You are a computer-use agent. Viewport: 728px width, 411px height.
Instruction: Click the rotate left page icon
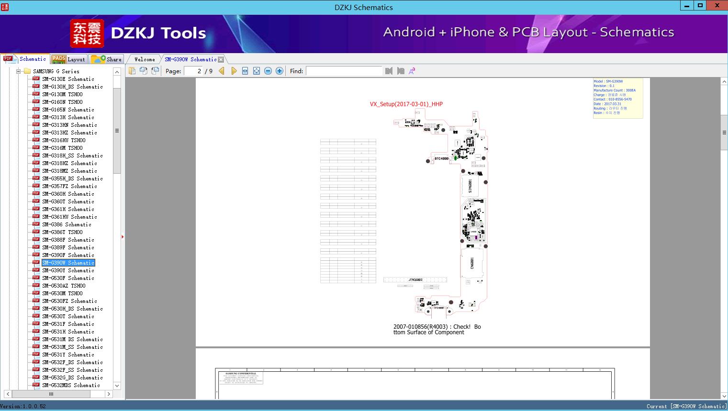(143, 71)
